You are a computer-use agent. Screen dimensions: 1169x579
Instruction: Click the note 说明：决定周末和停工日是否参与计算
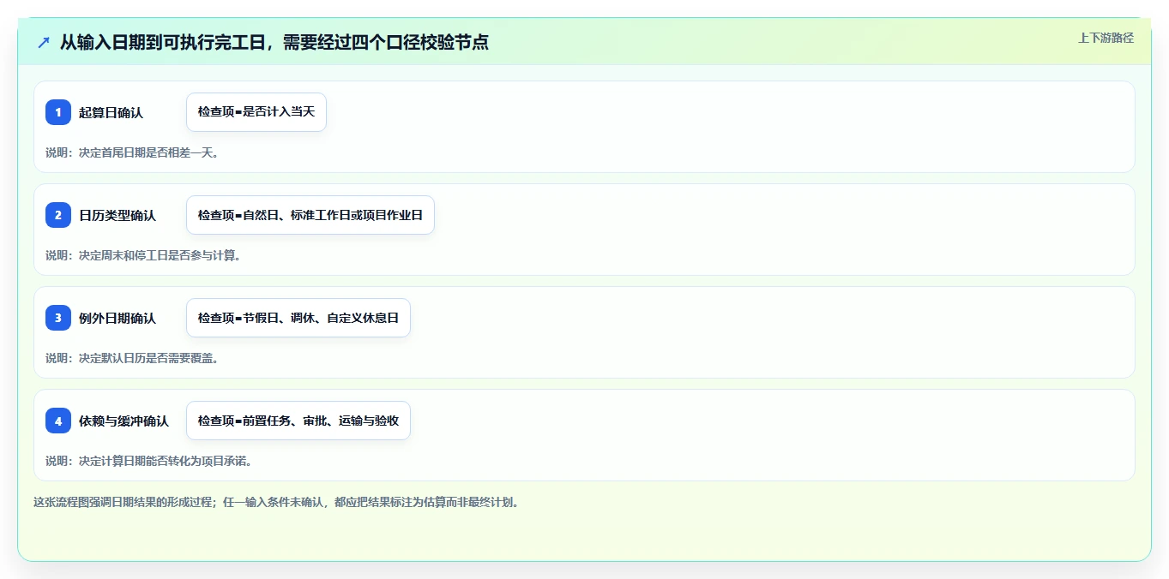point(144,255)
